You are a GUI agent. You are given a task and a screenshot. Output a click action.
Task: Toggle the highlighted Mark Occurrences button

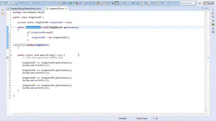[x=117, y=3]
